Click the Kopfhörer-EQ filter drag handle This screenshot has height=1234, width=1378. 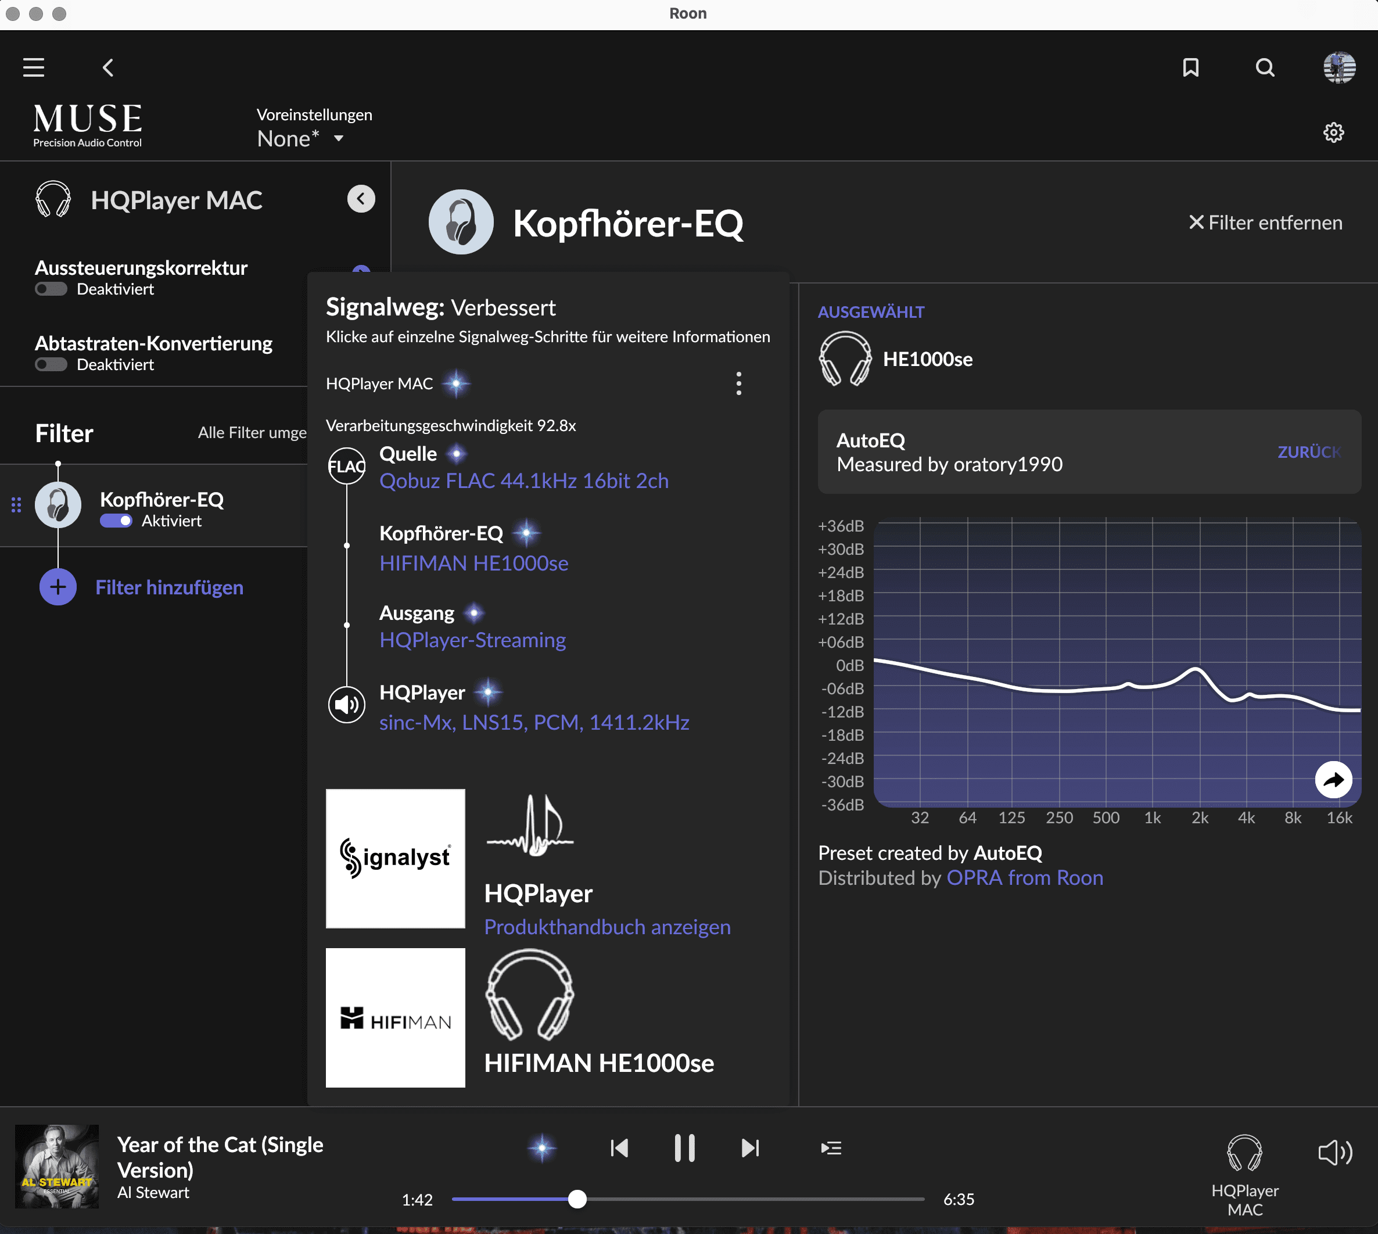click(x=16, y=505)
